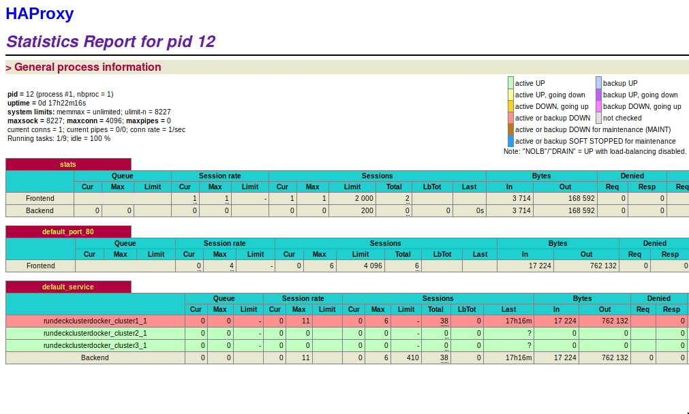Screen dimensions: 689x414
Task: Click Bytes In 17 224 in default_port_80
Action: pyautogui.click(x=540, y=266)
